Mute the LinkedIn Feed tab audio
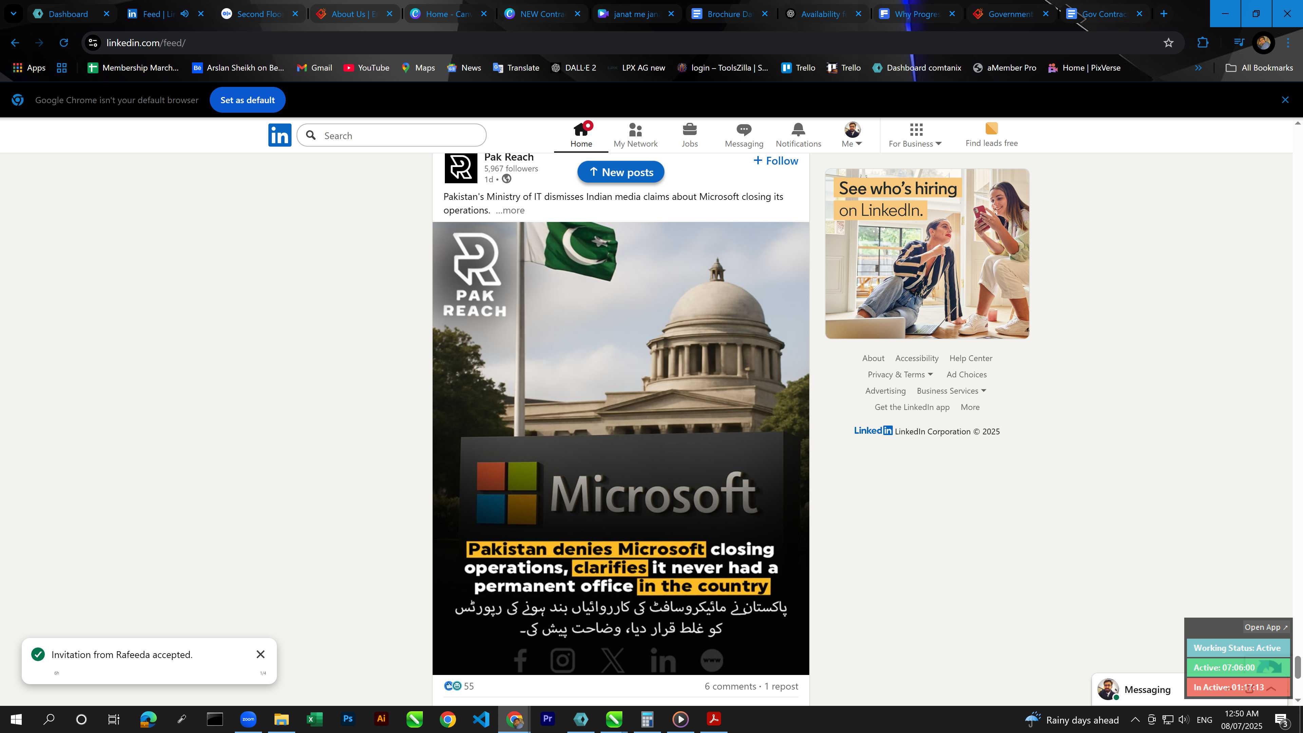The image size is (1303, 733). (x=185, y=14)
